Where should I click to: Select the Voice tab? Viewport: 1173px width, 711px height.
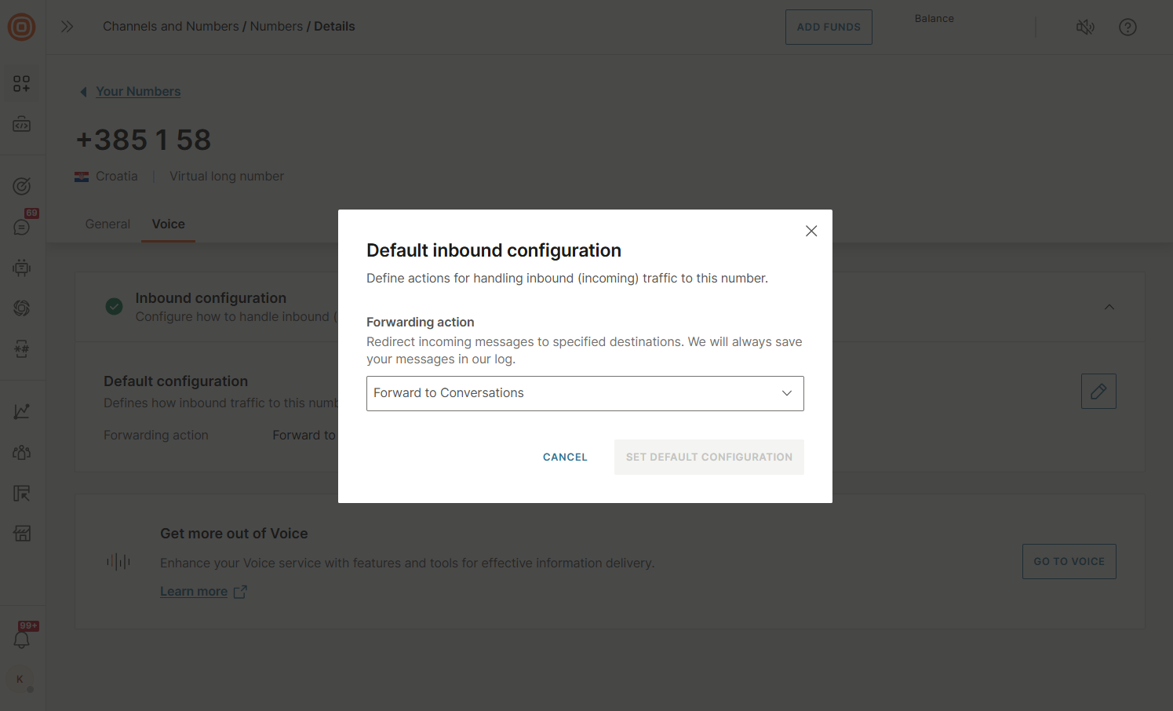point(168,224)
